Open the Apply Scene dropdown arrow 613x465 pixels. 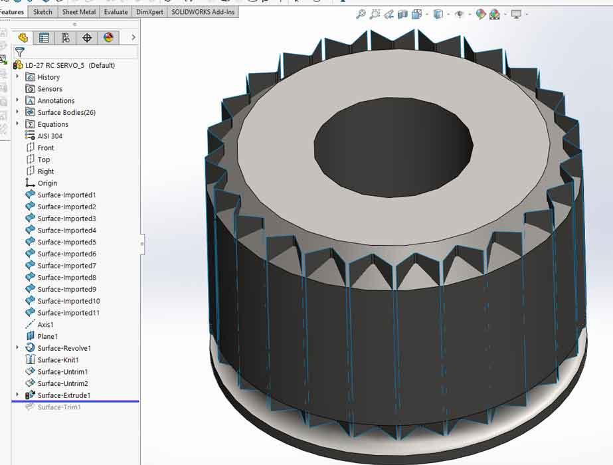click(505, 15)
